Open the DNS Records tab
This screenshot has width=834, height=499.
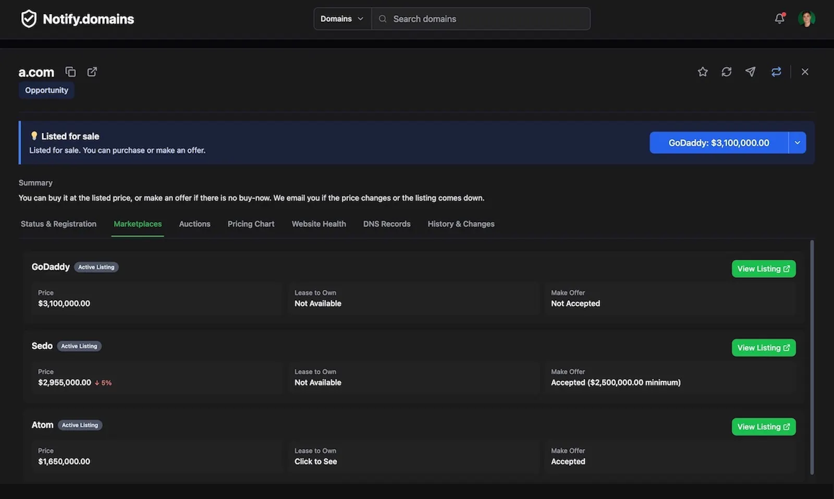(387, 224)
